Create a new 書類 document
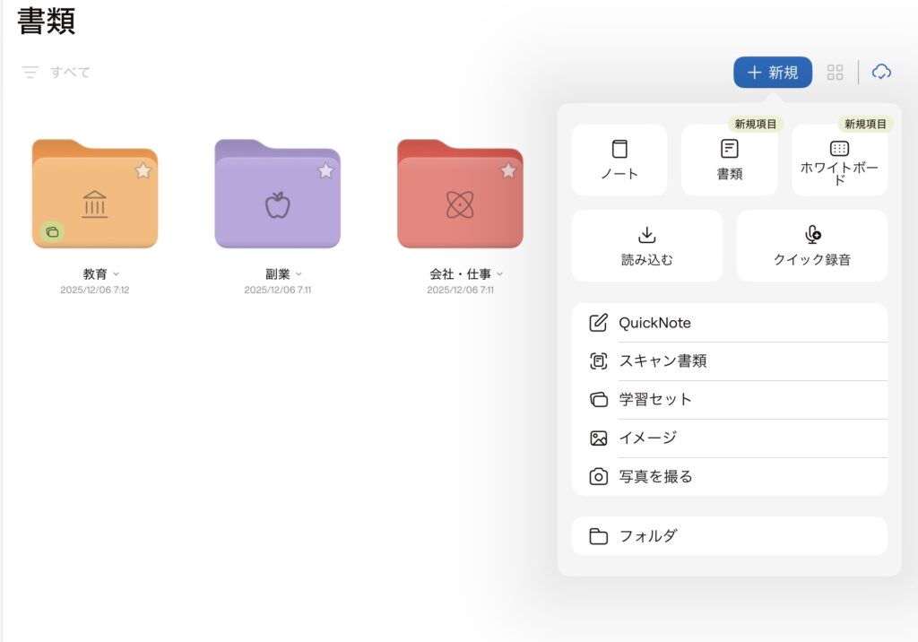Image resolution: width=918 pixels, height=642 pixels. [x=729, y=160]
